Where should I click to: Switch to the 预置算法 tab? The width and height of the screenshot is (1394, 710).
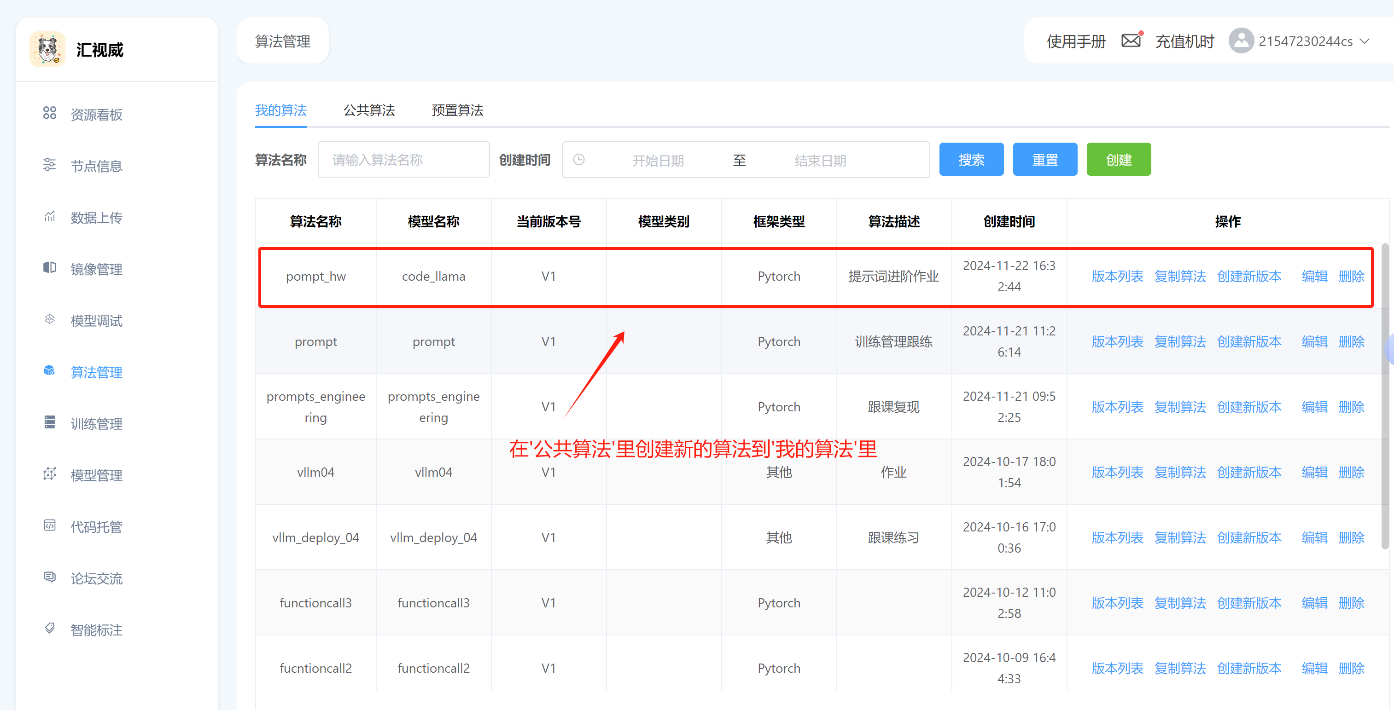tap(457, 110)
